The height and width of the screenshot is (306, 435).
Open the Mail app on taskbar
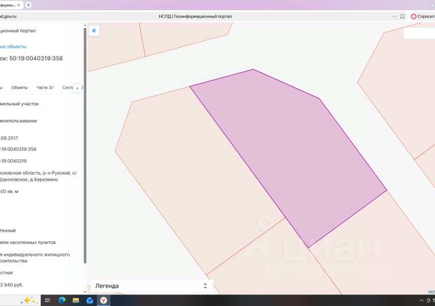point(90,300)
